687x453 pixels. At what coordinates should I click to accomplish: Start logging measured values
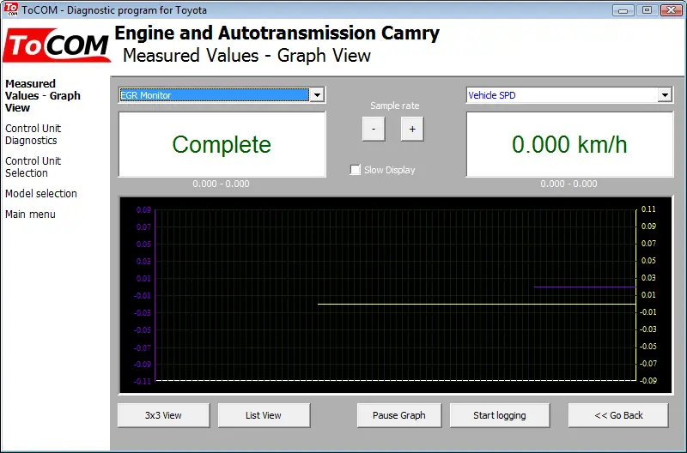pos(500,415)
